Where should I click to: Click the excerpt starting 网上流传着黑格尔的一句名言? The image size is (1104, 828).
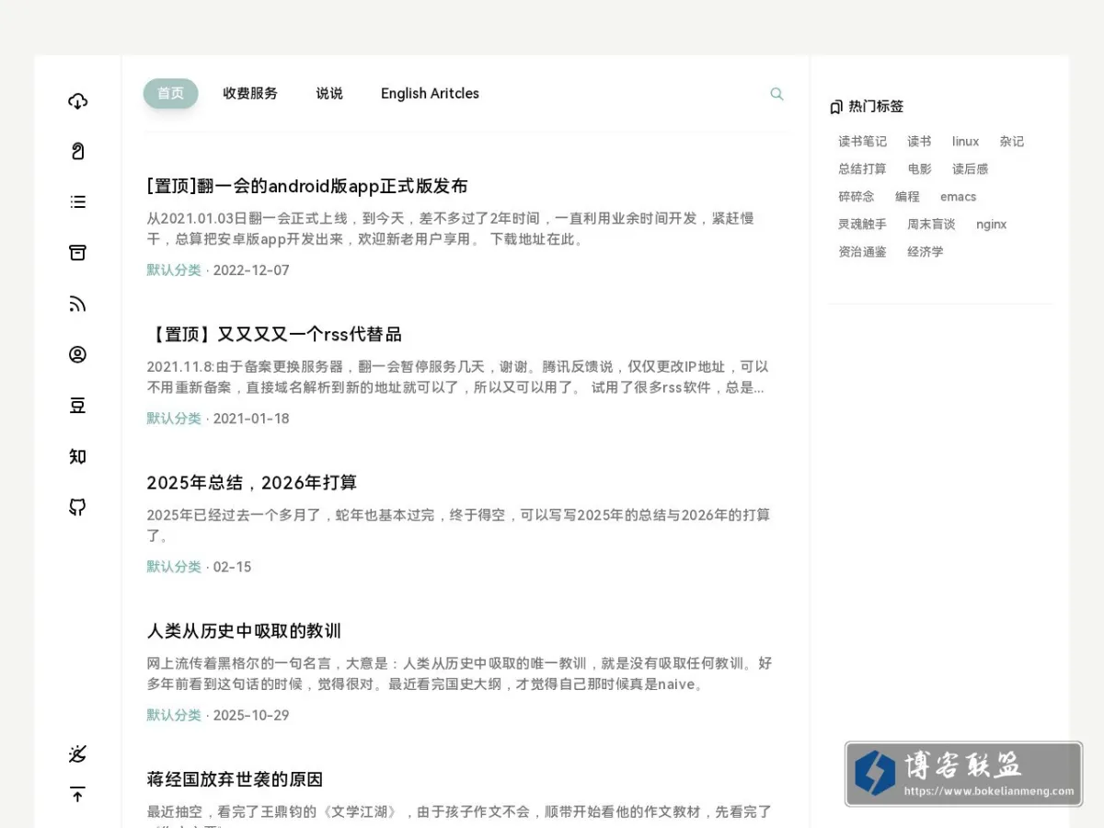(459, 673)
